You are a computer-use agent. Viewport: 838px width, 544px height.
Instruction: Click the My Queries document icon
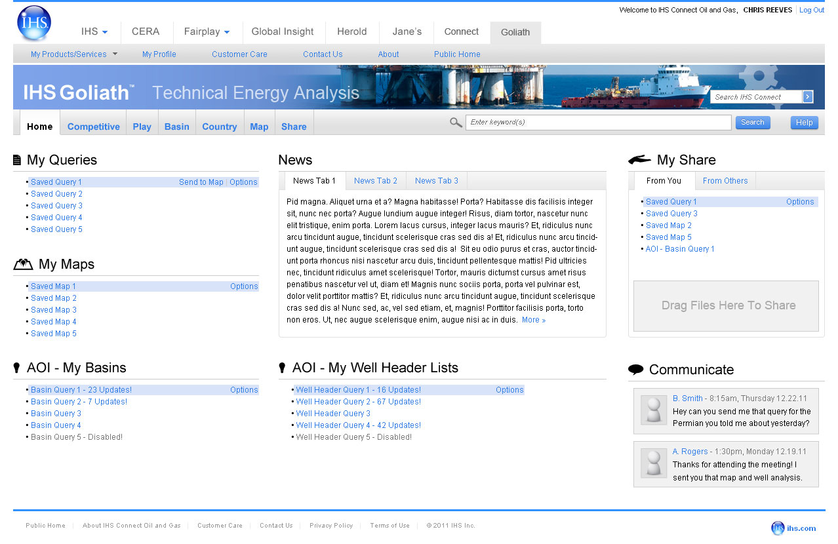[x=17, y=160]
